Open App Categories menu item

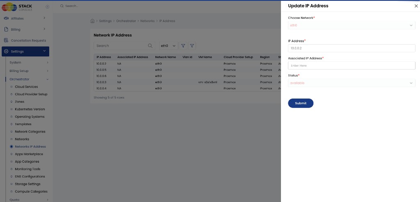(x=27, y=162)
